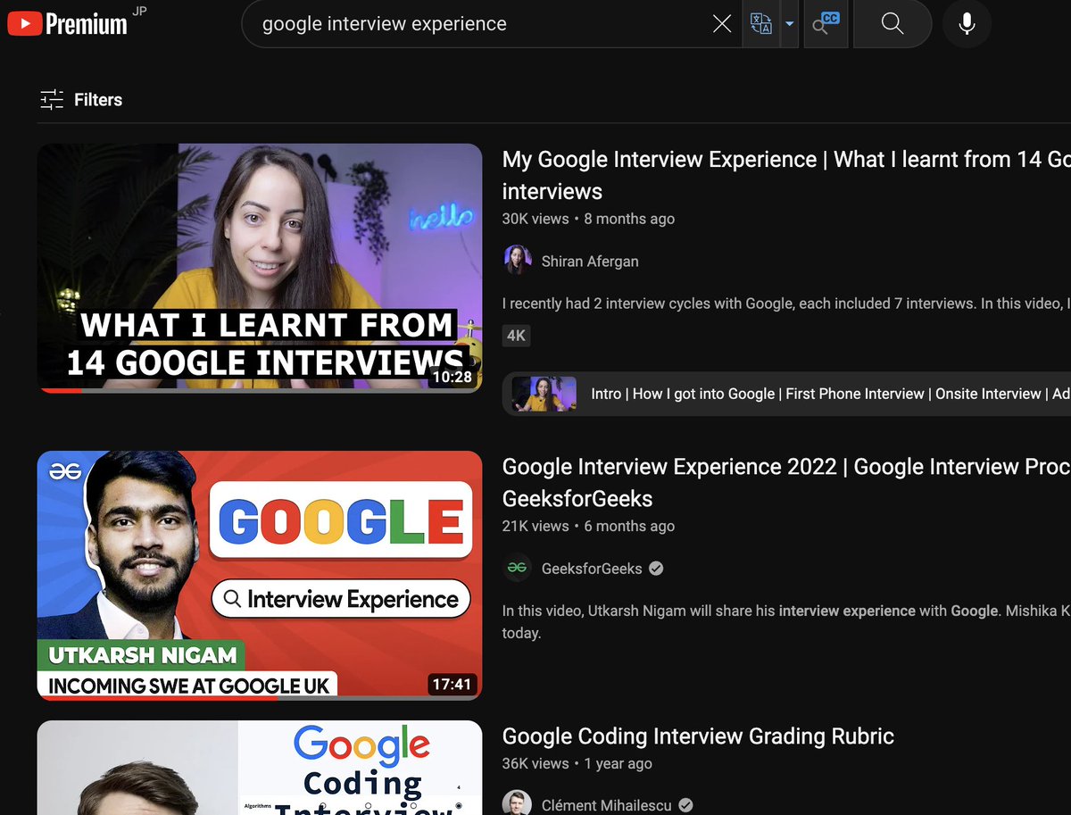Open thumbnail What I Learnt From 14 Google Interviews
Image resolution: width=1071 pixels, height=815 pixels.
pos(260,268)
